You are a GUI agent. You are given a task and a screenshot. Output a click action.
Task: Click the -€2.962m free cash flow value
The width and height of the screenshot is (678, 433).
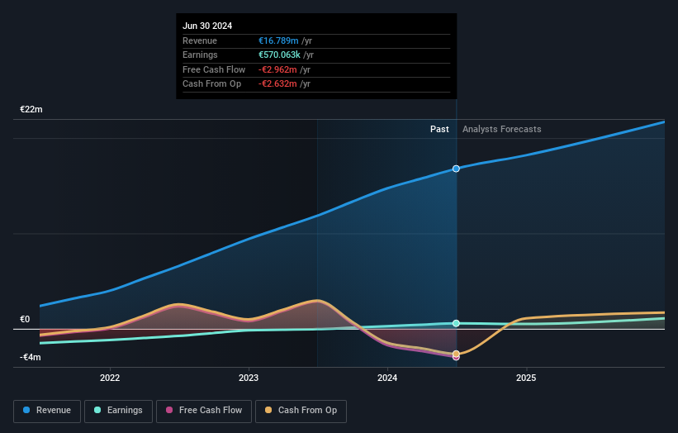tap(277, 69)
